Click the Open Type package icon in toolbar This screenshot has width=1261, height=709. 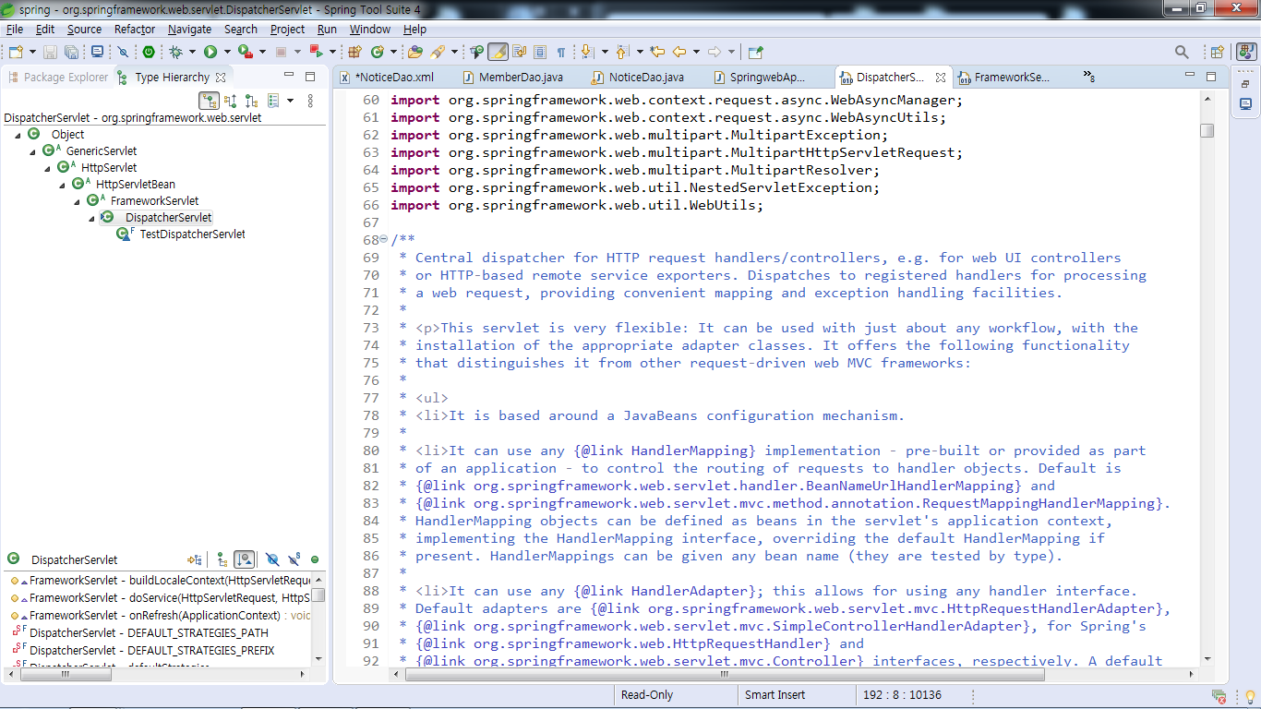click(354, 52)
